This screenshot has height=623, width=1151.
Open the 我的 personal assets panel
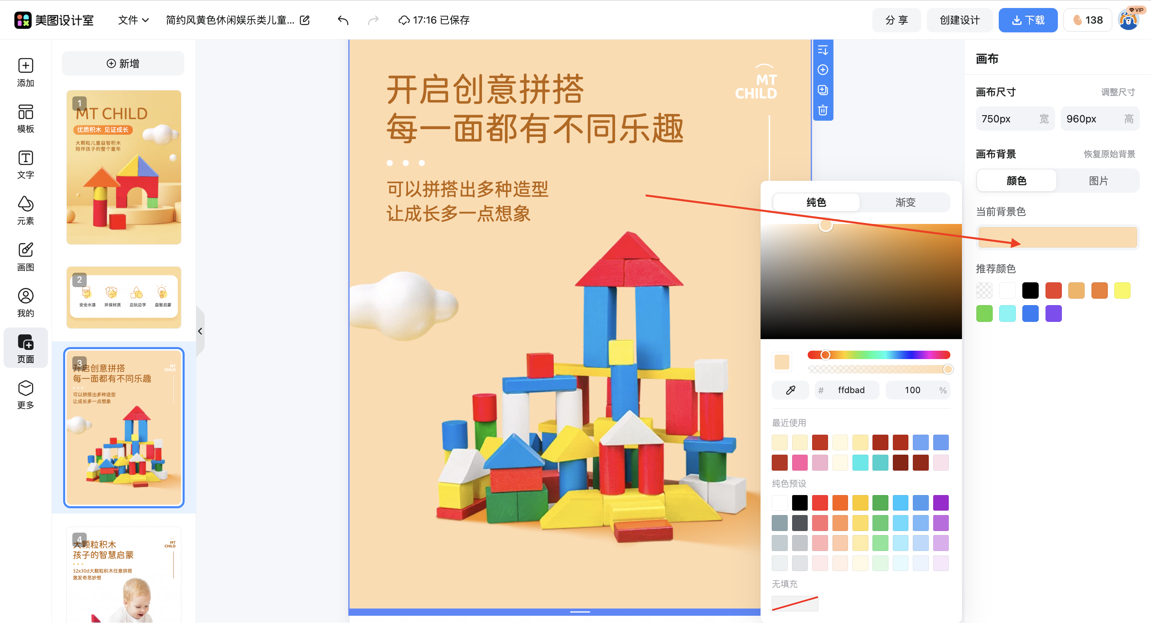(26, 302)
